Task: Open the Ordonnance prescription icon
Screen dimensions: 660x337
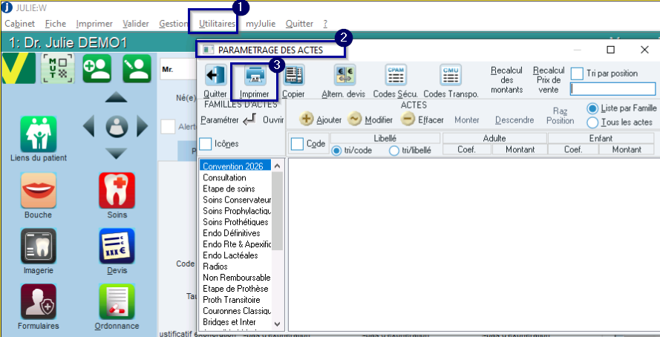Action: pos(117,301)
